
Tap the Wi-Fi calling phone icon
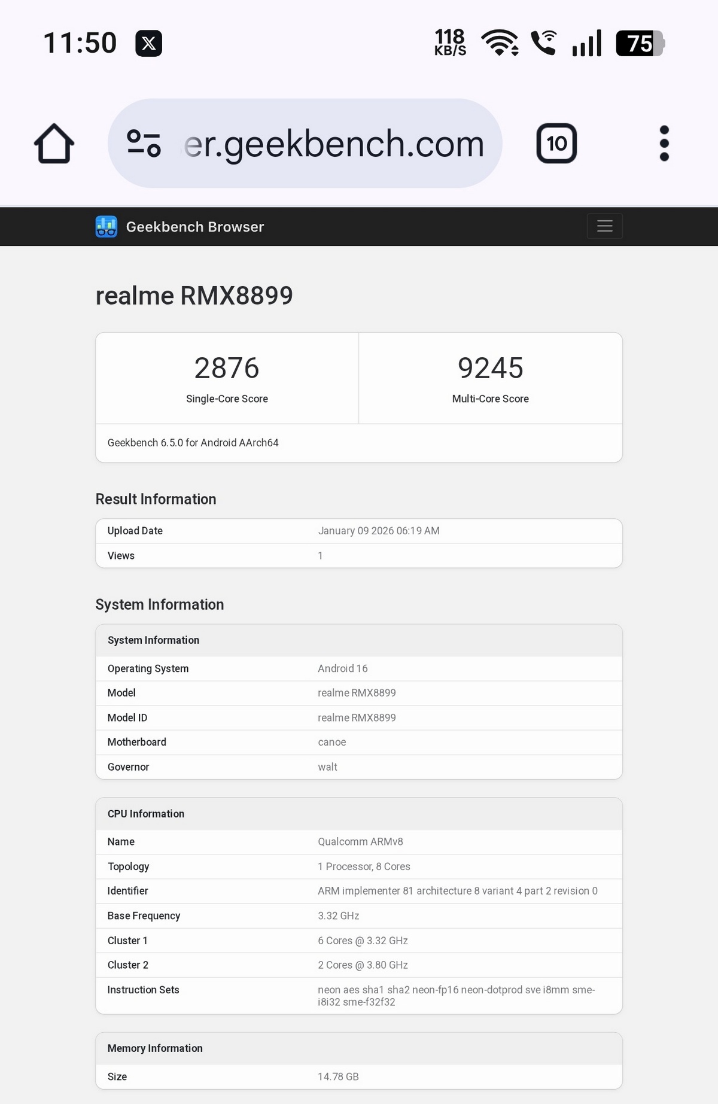tap(544, 43)
